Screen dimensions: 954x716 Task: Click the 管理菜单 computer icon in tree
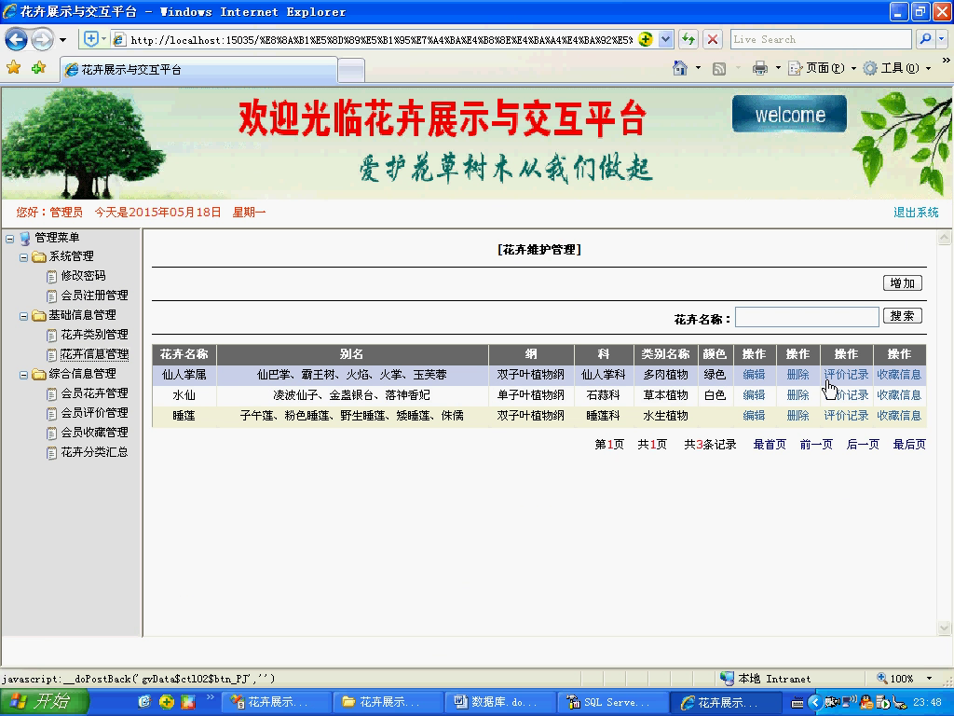coord(25,238)
